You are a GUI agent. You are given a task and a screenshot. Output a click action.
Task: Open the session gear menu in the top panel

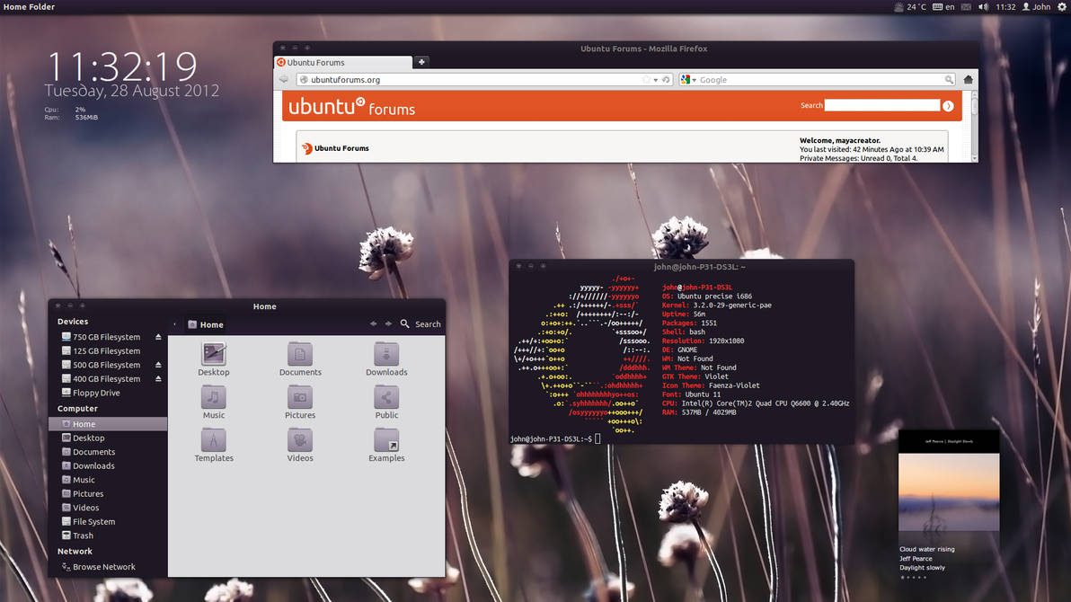tap(1064, 6)
